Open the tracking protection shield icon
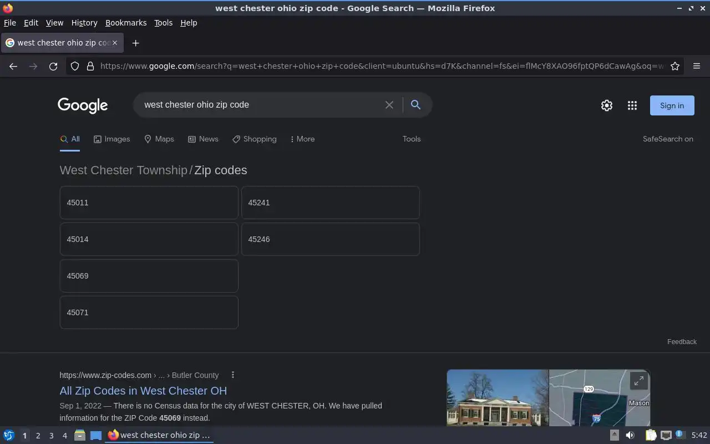This screenshot has width=710, height=444. [75, 66]
